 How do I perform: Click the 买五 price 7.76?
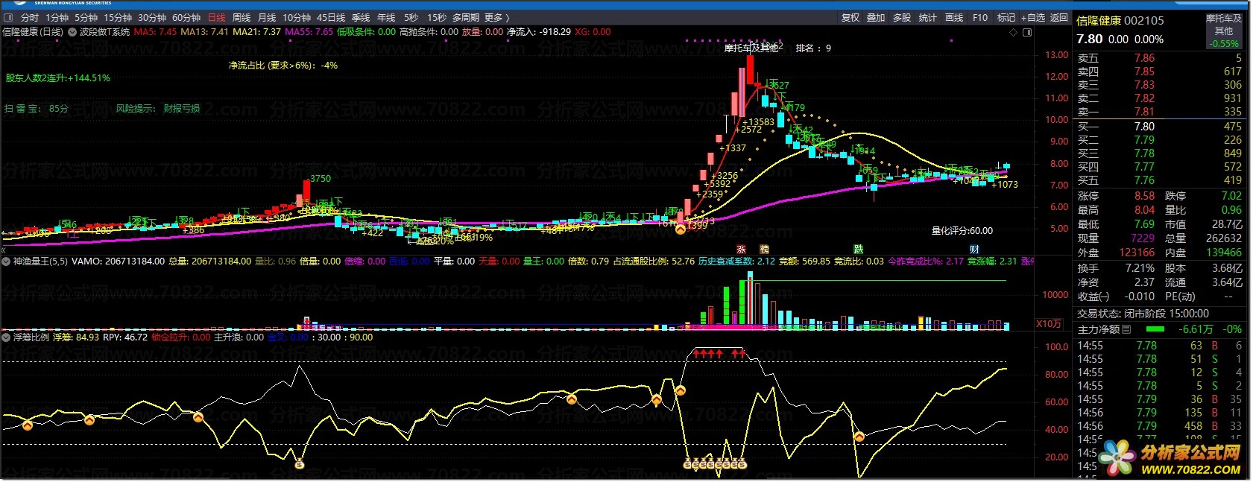click(1144, 180)
